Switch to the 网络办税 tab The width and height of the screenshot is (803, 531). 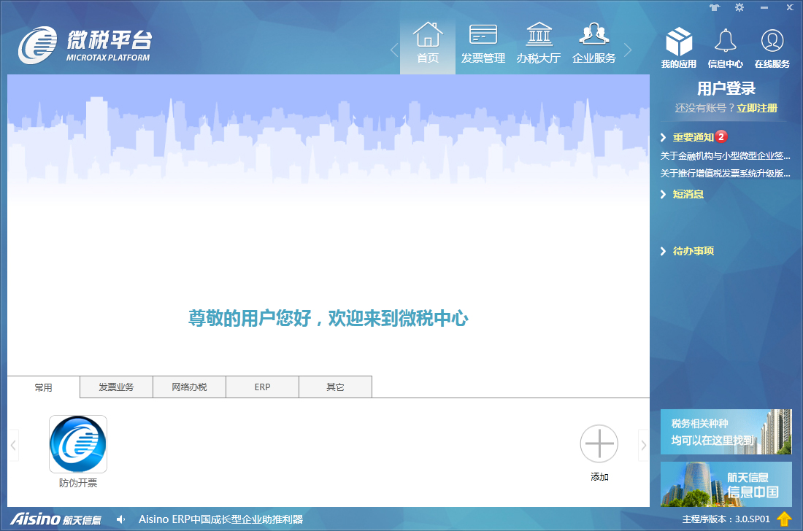click(190, 387)
